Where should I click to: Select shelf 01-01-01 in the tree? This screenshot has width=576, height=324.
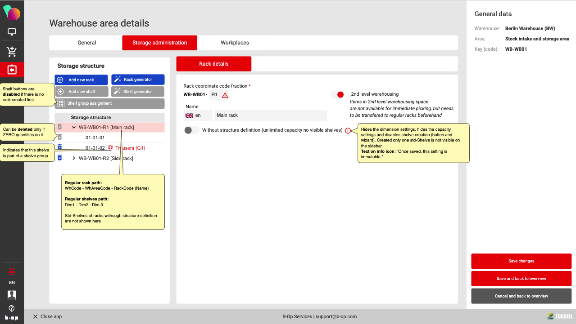click(95, 138)
